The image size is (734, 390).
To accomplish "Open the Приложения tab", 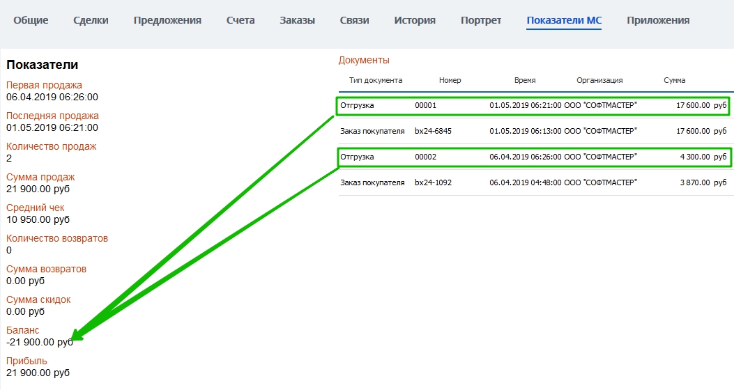I will tap(658, 20).
